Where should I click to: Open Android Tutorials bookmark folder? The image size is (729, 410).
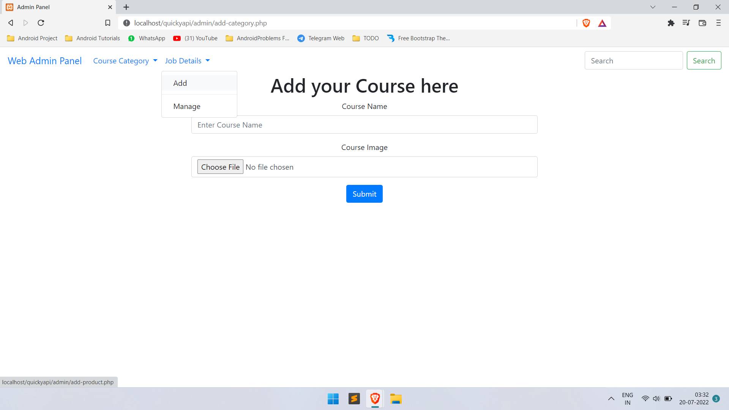click(x=93, y=38)
